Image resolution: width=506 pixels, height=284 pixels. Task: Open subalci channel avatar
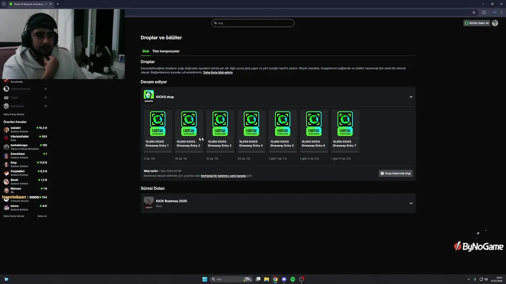[6, 129]
